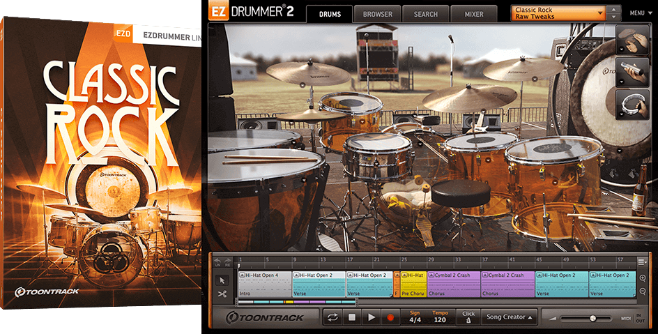Select the yellow Pre Chorus block
Viewport: 658px width, 334px height.
[413, 284]
